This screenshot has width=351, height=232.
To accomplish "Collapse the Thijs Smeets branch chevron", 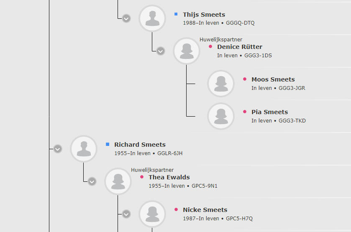I will [126, 18].
